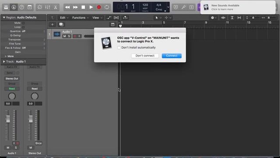
Task: Solo the Audio 1 track header
Action: point(69,36)
